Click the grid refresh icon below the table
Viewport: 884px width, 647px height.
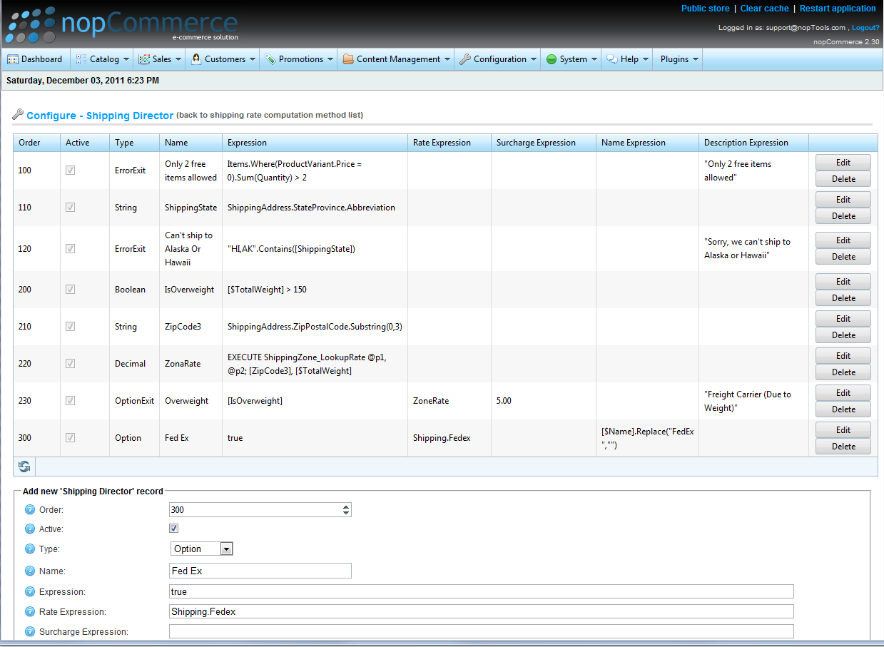(24, 467)
